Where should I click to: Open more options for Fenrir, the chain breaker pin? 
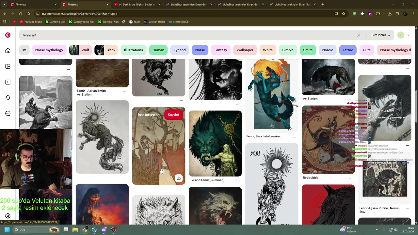click(x=294, y=137)
